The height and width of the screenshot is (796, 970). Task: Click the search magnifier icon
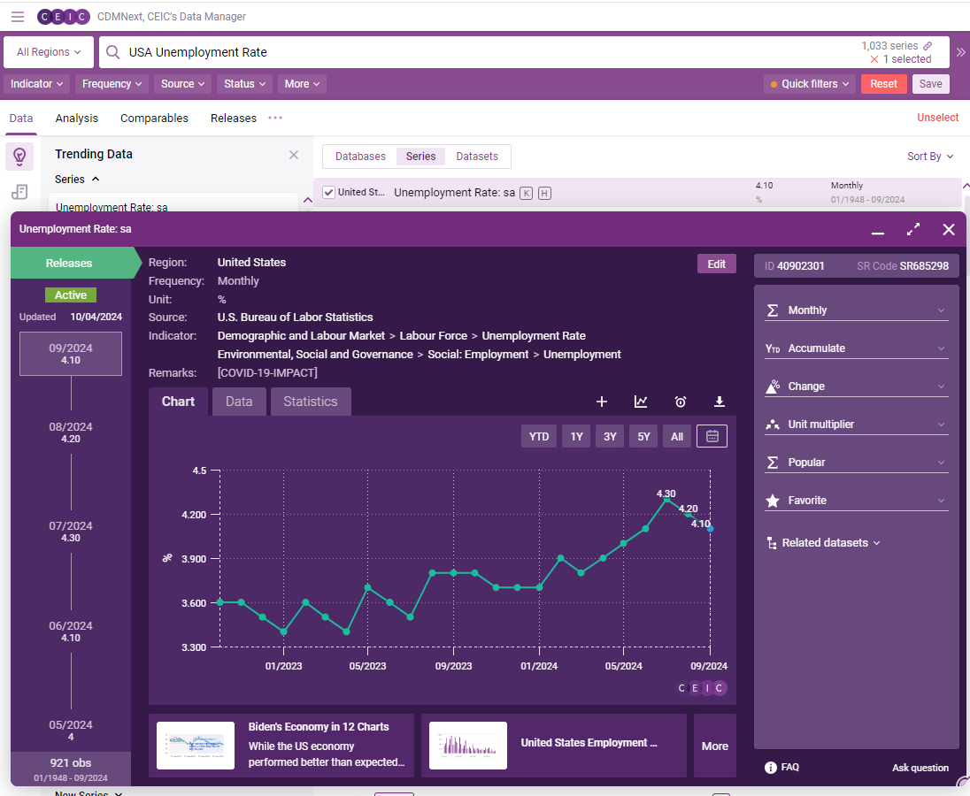click(x=112, y=52)
